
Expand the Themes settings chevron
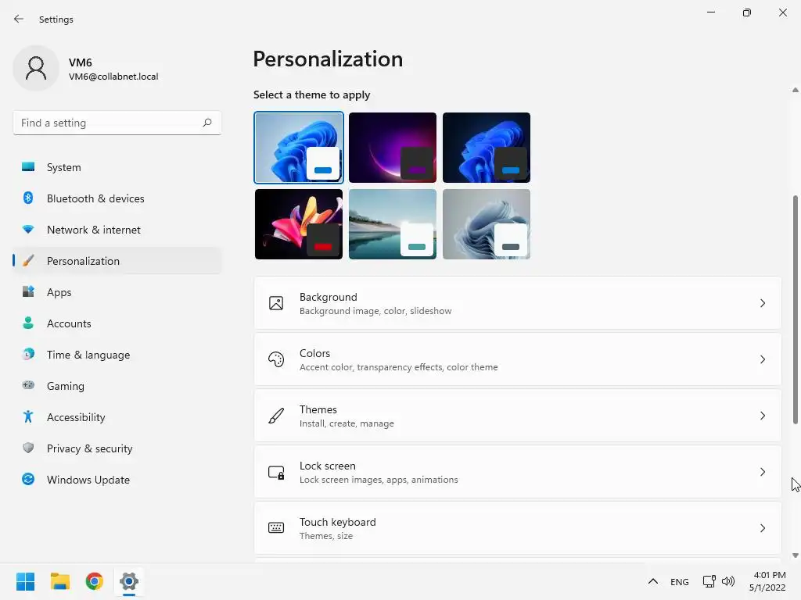[762, 416]
